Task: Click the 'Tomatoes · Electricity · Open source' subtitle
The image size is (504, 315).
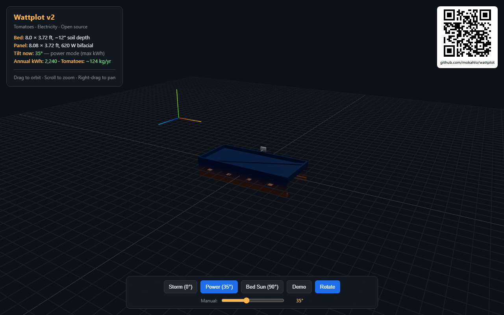Action: tap(50, 27)
